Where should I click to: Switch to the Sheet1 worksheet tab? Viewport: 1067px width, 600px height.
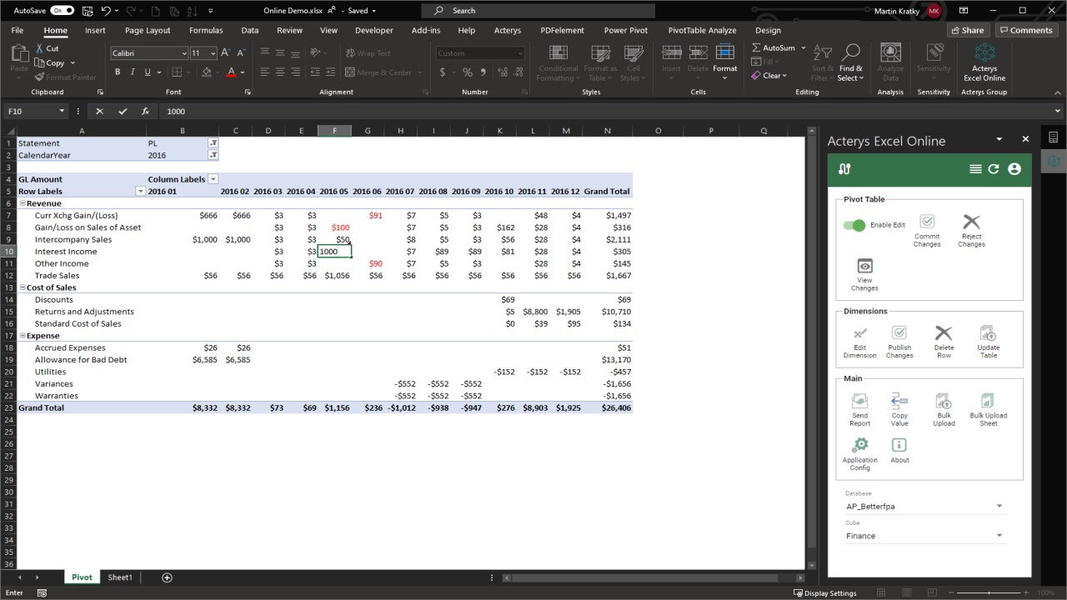tap(120, 577)
